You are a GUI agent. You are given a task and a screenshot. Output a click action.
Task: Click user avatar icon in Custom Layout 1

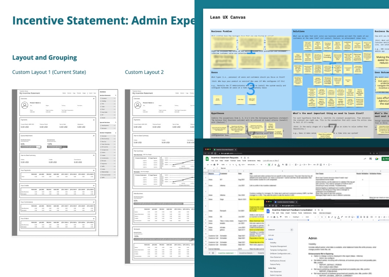click(24, 105)
